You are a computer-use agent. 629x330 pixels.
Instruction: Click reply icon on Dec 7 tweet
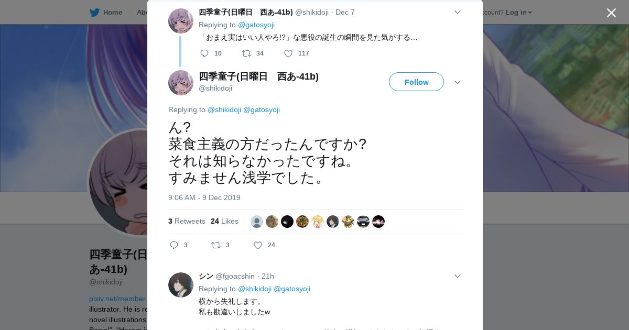(204, 53)
